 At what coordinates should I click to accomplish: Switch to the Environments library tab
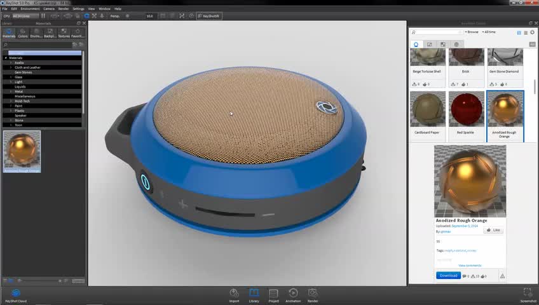pos(36,33)
